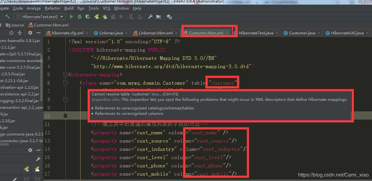Click the grey square Stop icon
This screenshot has width=372, height=181.
121,17
